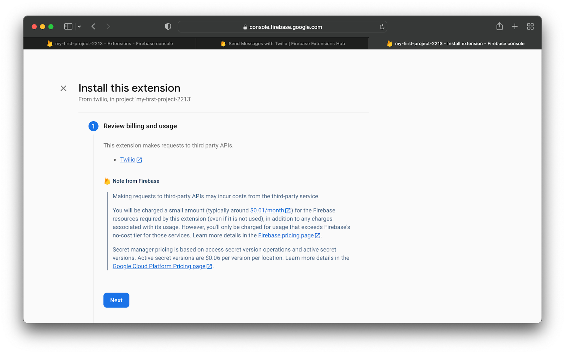
Task: Click the Review billing and usage heading
Action: pos(140,126)
